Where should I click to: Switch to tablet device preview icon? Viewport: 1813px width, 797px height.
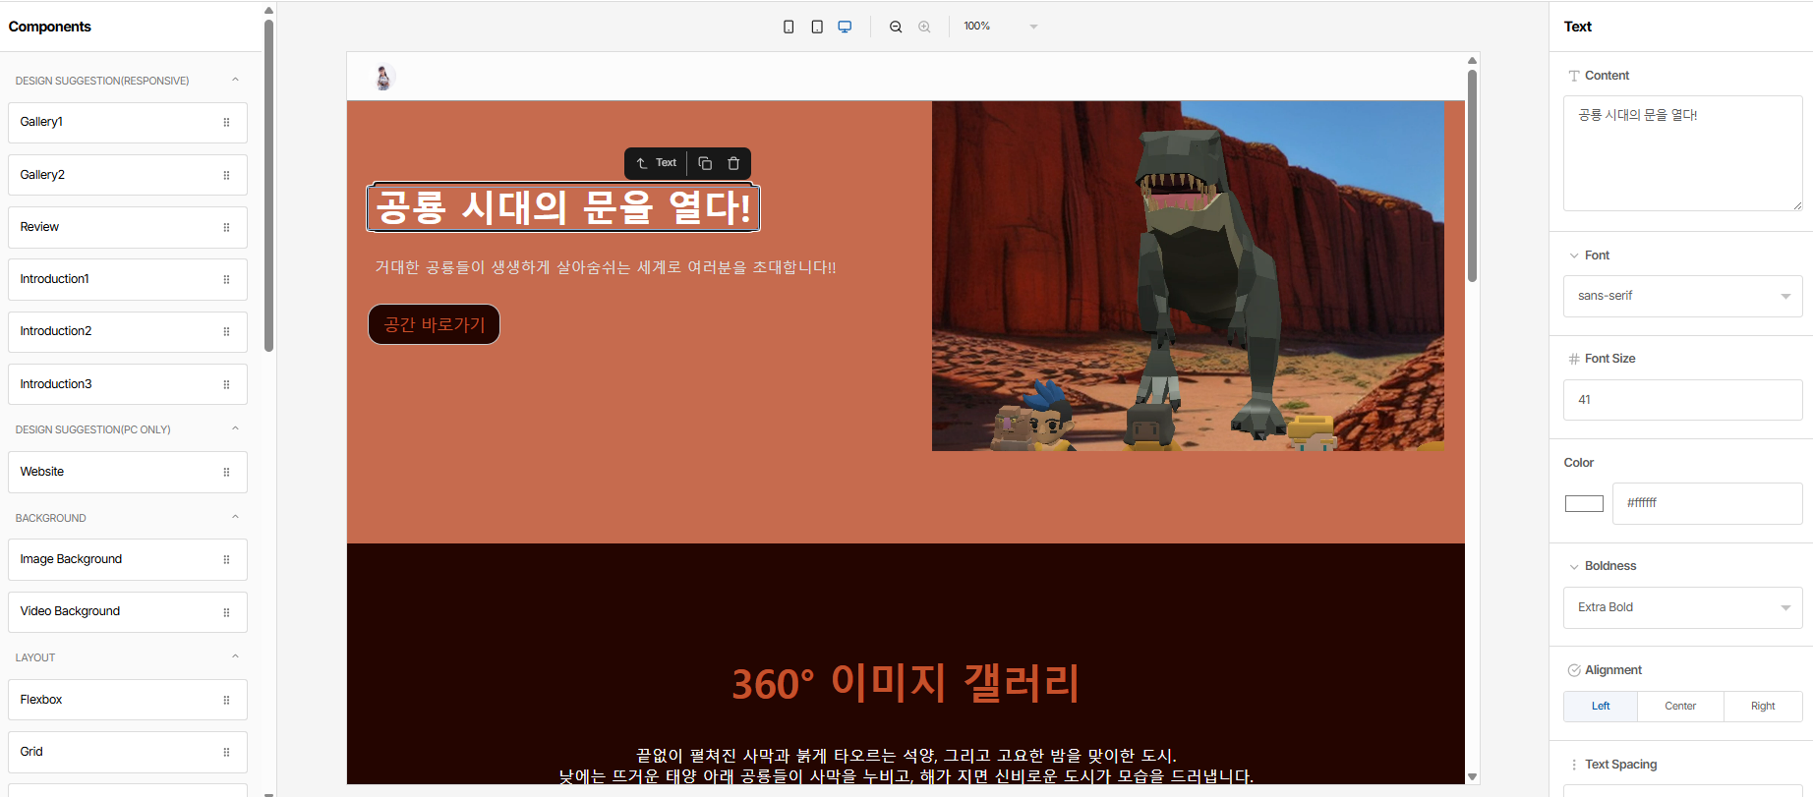817,27
